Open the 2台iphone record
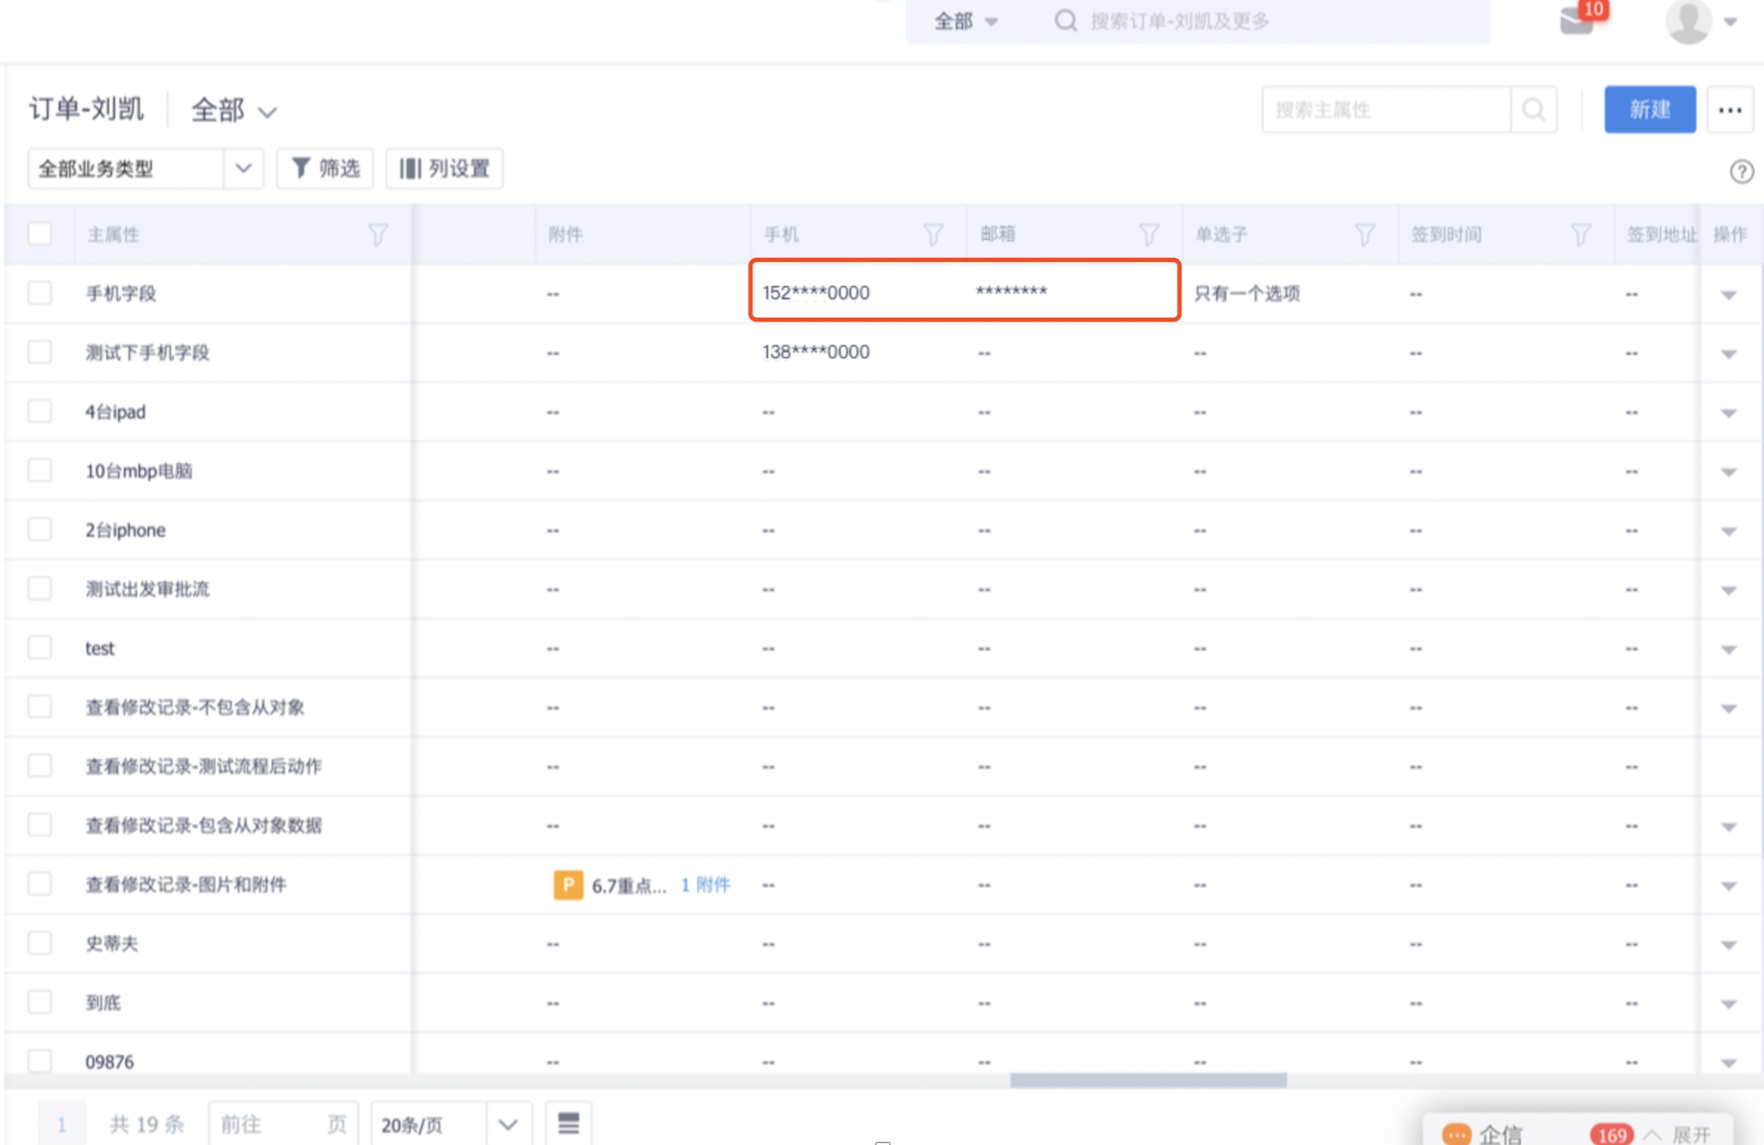The image size is (1764, 1145). click(125, 530)
